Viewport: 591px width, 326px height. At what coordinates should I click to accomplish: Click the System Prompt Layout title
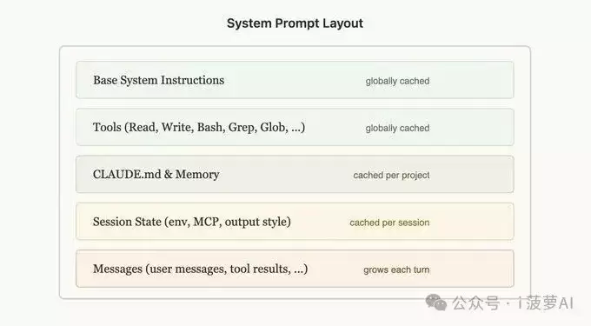tap(295, 23)
